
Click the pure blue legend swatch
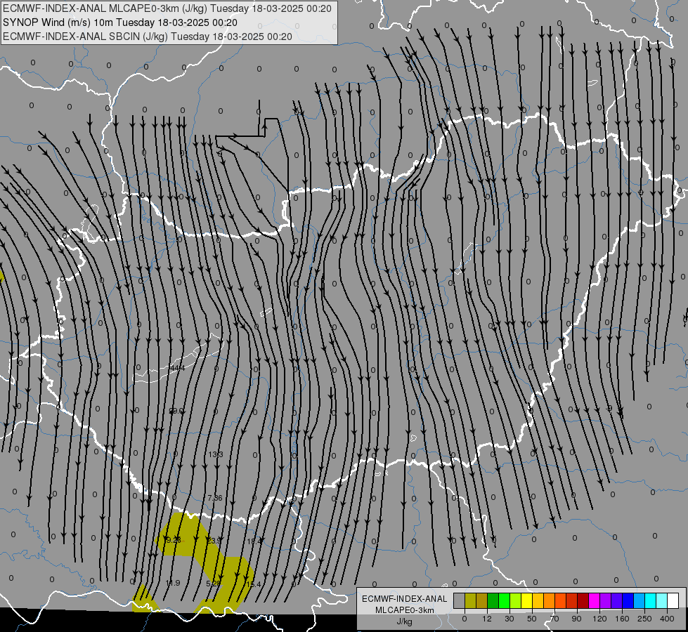point(628,600)
